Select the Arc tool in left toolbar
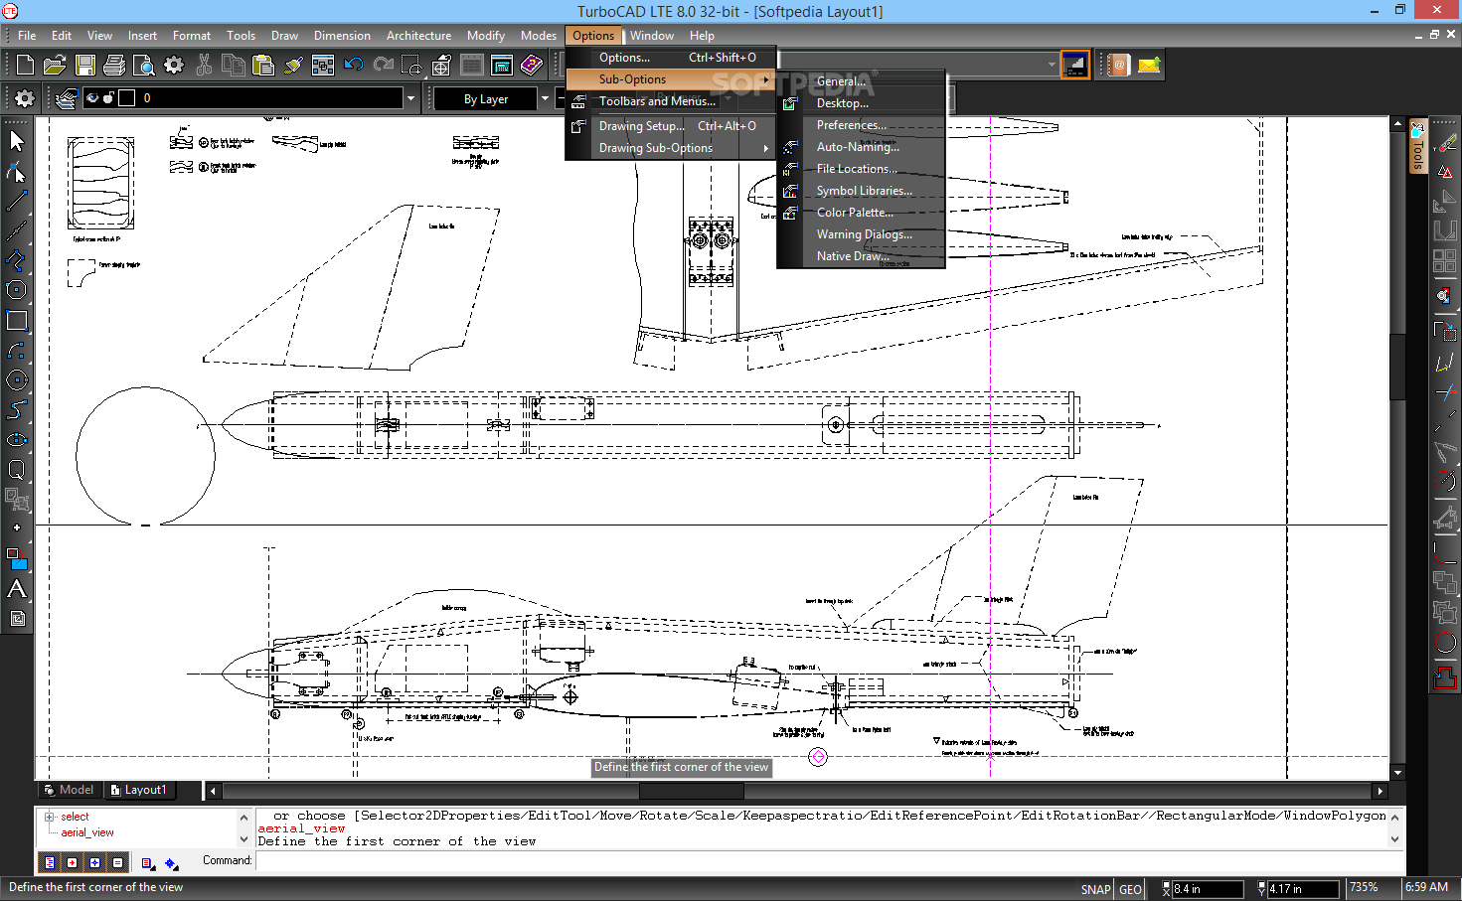Image resolution: width=1462 pixels, height=901 pixels. [17, 350]
